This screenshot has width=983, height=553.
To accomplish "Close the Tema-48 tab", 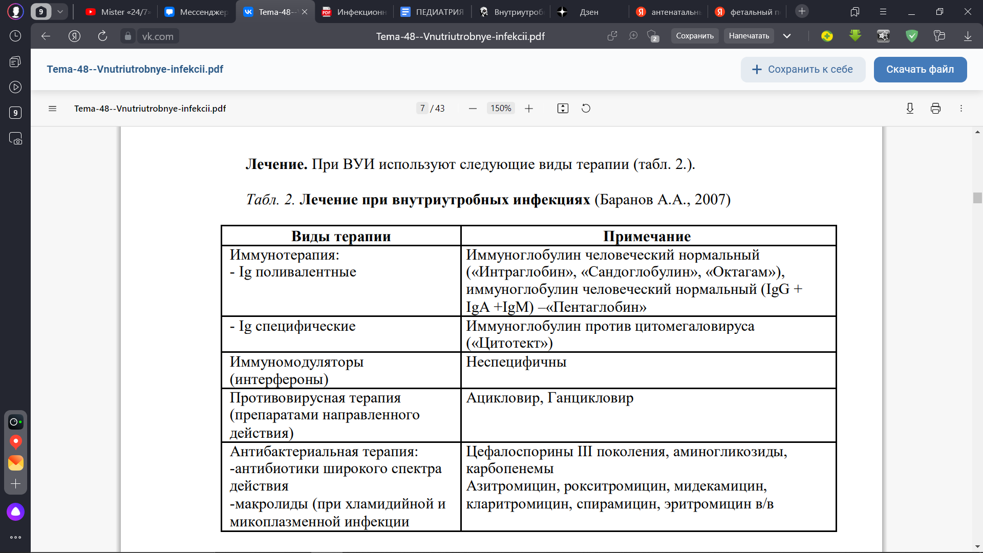I will point(305,12).
